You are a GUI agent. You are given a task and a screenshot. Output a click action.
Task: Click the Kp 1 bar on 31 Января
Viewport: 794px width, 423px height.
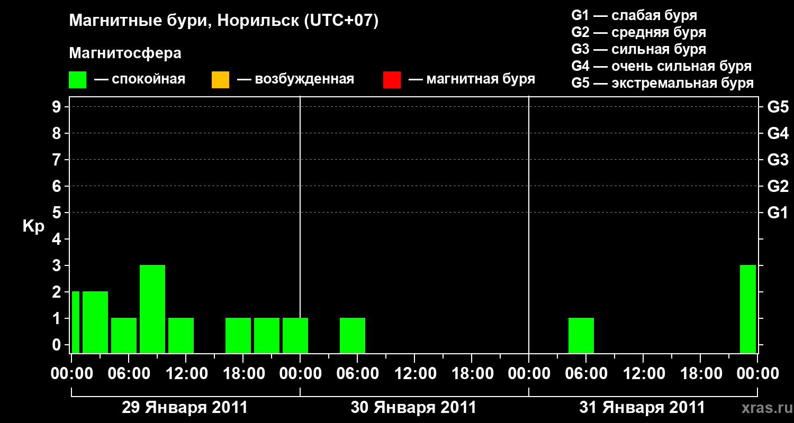click(581, 335)
